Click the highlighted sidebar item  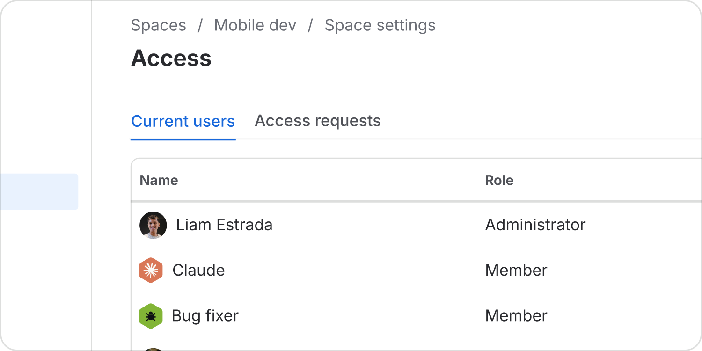click(x=39, y=192)
